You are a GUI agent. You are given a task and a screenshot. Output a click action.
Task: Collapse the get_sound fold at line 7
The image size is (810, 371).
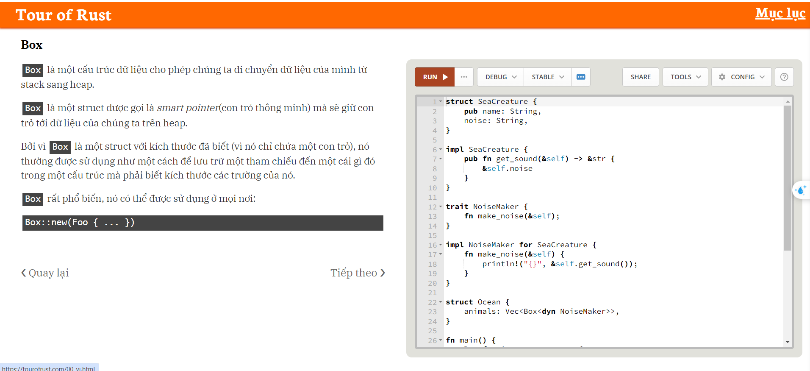pos(441,159)
